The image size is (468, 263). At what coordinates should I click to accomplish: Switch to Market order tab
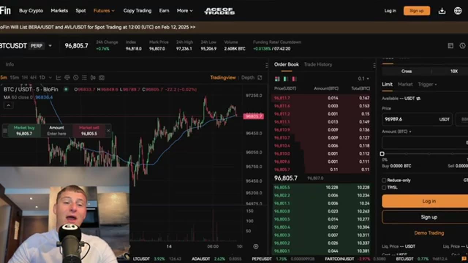click(405, 84)
